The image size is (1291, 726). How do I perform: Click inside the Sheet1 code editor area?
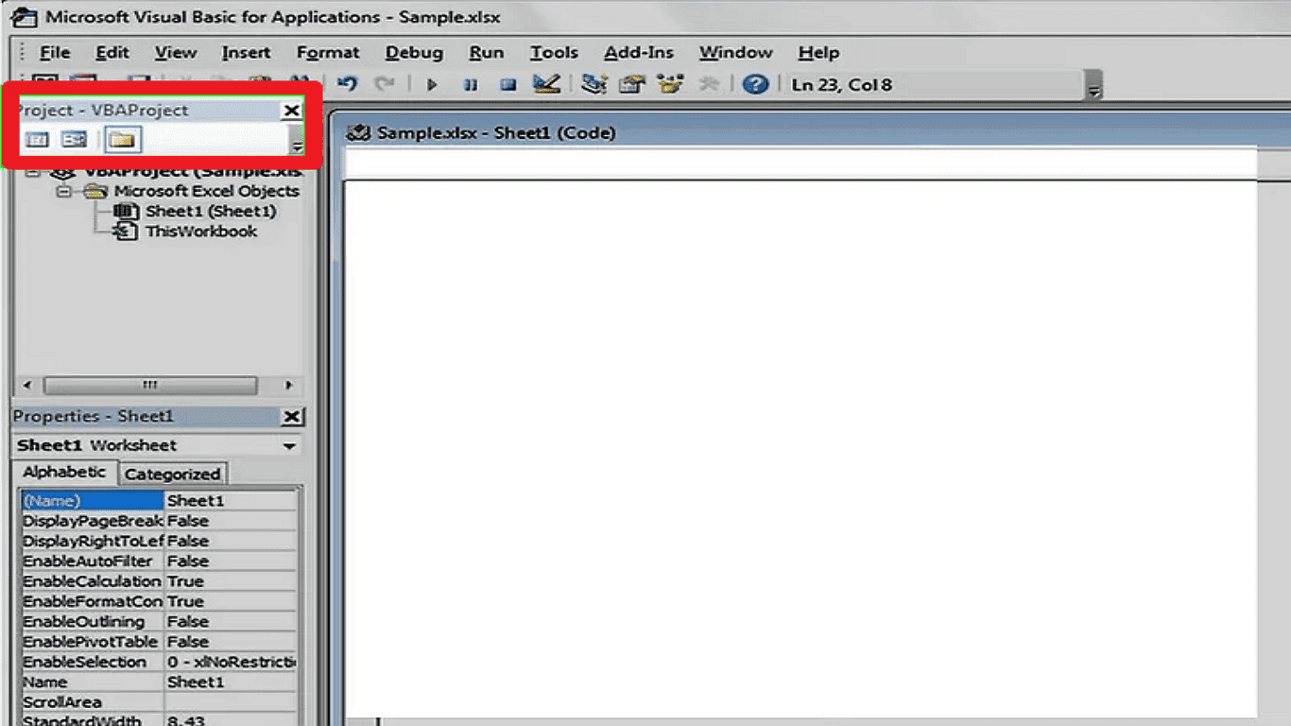[800, 448]
